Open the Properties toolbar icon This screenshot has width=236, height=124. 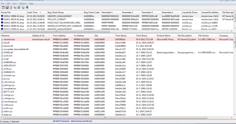pos(19,7)
